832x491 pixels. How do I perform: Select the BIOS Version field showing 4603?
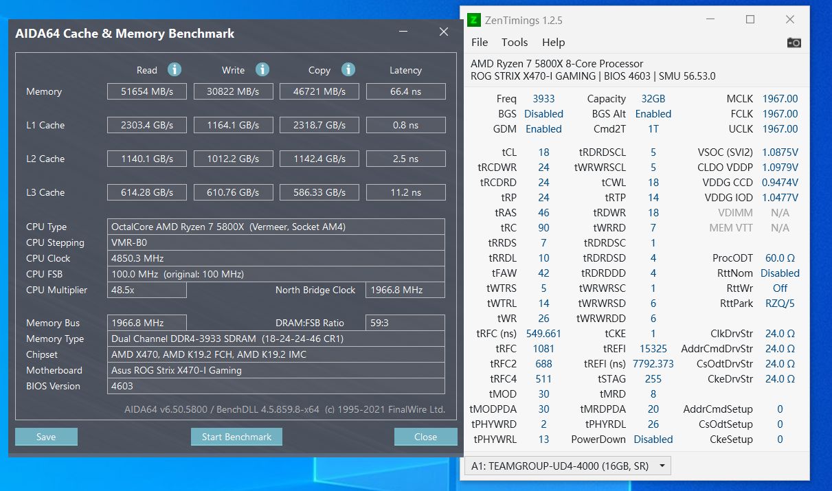pyautogui.click(x=278, y=386)
